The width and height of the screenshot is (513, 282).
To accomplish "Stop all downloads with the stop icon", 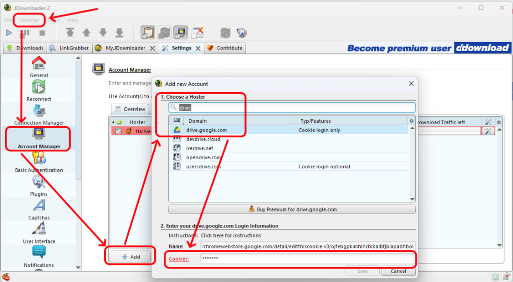I will [x=42, y=33].
